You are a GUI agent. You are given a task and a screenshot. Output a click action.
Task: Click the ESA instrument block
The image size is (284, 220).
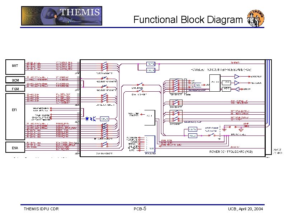15,147
